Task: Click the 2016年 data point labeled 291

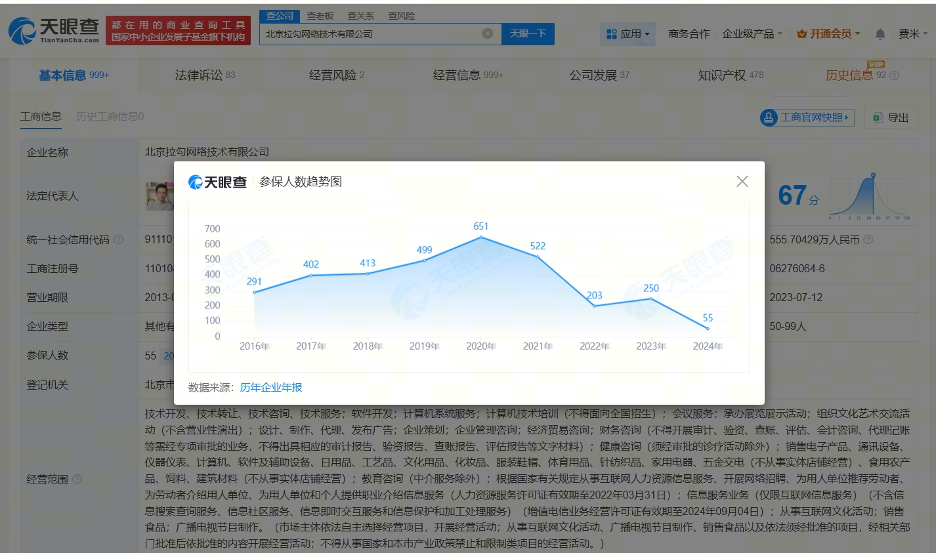Action: click(254, 293)
